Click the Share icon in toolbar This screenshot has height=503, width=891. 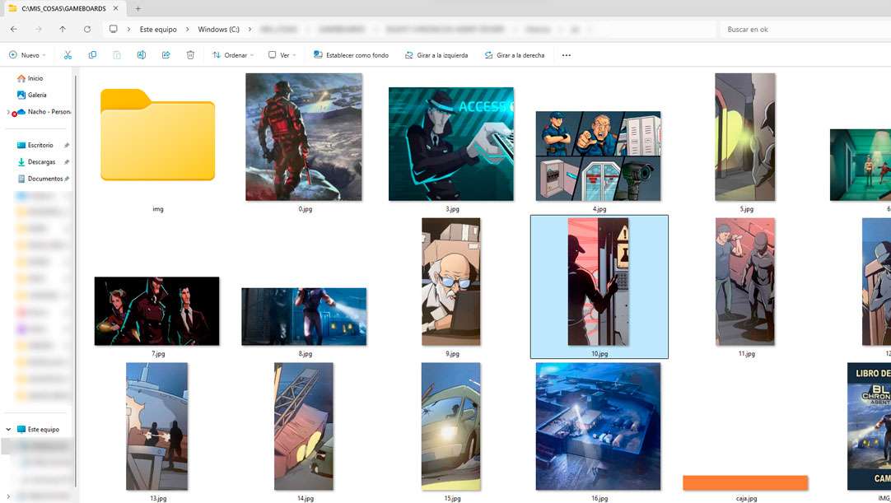tap(166, 55)
